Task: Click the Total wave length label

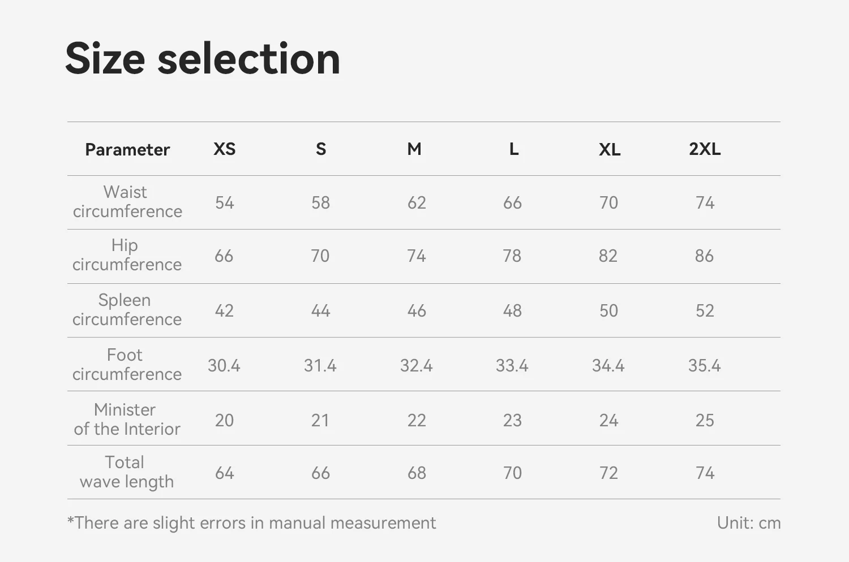Action: 127,472
